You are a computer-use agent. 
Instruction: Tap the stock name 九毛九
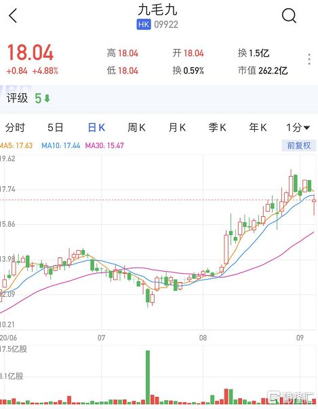click(157, 10)
